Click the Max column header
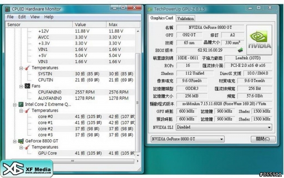This screenshot has width=284, height=178. tap(123, 24)
